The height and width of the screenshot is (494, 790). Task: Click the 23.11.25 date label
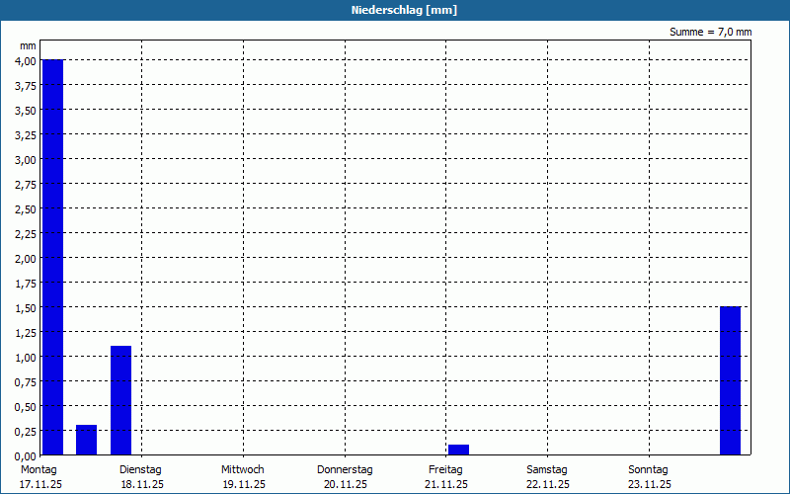coord(650,485)
